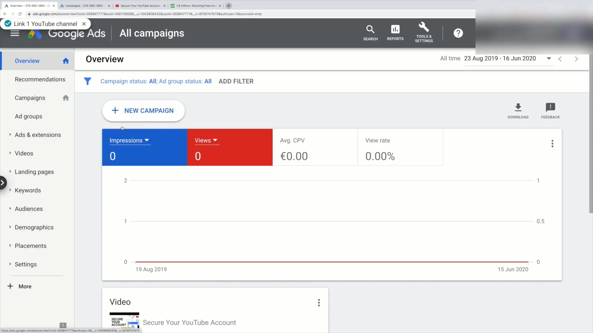Click the NEW CAMPAIGN button
This screenshot has width=593, height=333.
[x=143, y=110]
